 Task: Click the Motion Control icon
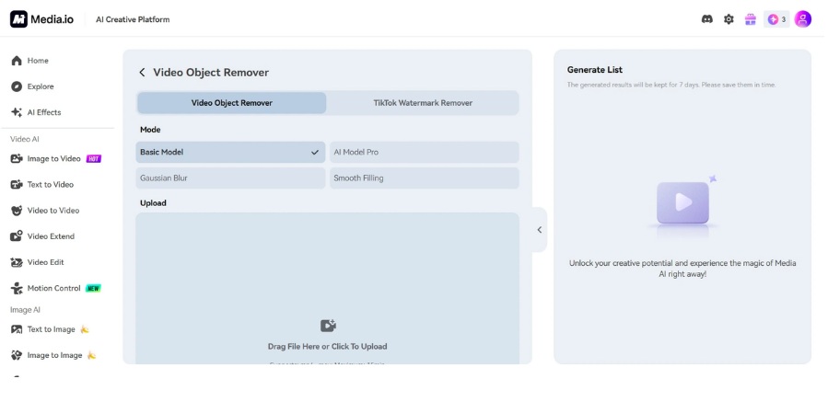tap(17, 288)
